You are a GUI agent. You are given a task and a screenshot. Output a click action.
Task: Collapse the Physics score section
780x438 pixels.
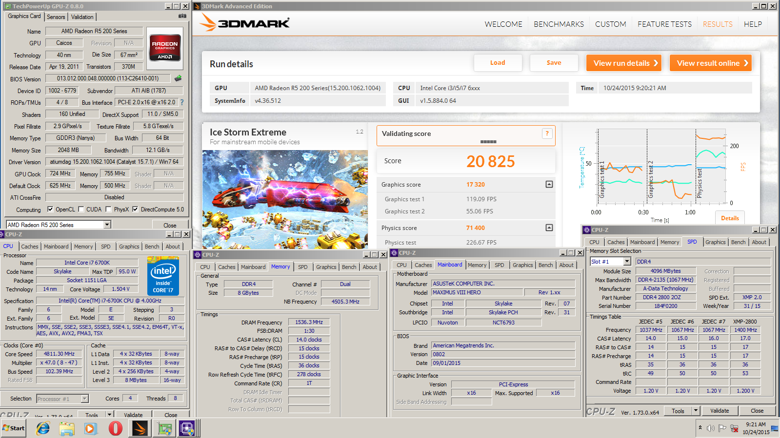[x=549, y=228]
